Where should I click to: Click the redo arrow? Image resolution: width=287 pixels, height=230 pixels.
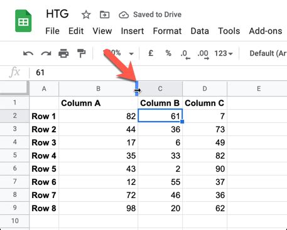pos(46,53)
